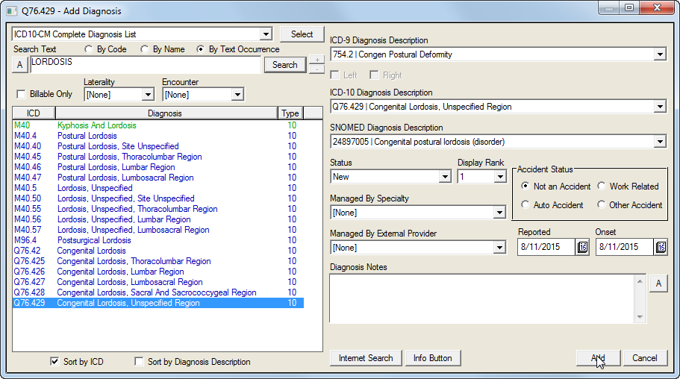Screen dimensions: 680x379
Task: Click the 'A' button beside Search Text
Action: (x=20, y=66)
